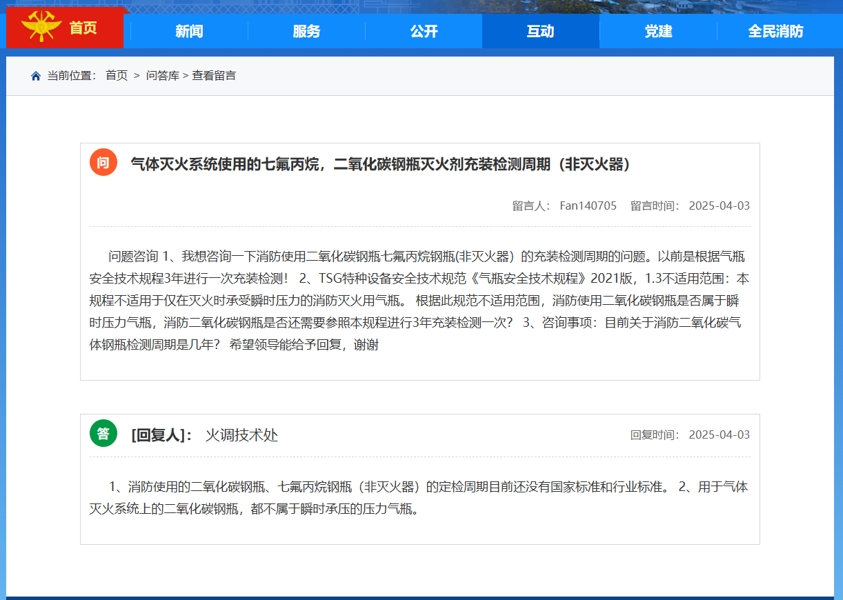Click the home icon in the breadcrumb
Screen dimensions: 843x600
(35, 76)
